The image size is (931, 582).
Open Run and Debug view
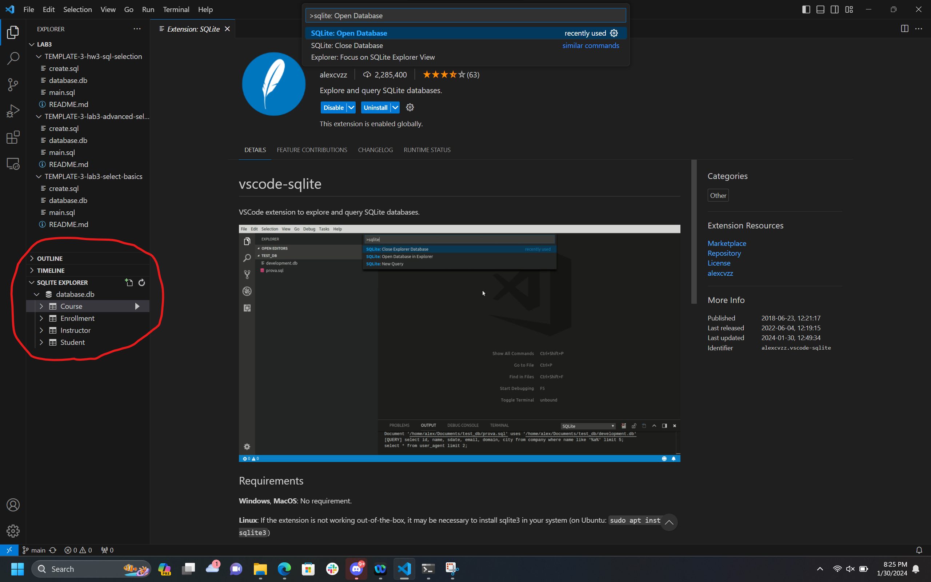[x=13, y=111]
